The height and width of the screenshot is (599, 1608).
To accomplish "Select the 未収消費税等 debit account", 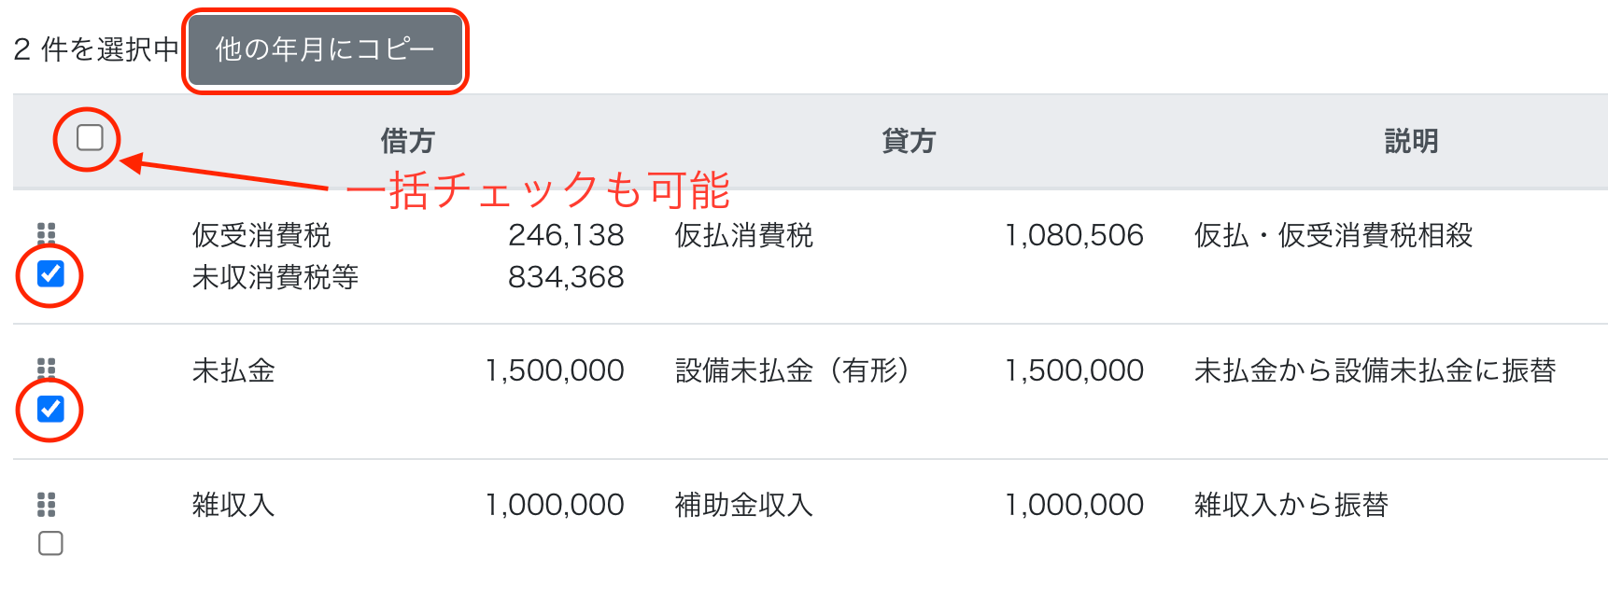I will pos(275,278).
